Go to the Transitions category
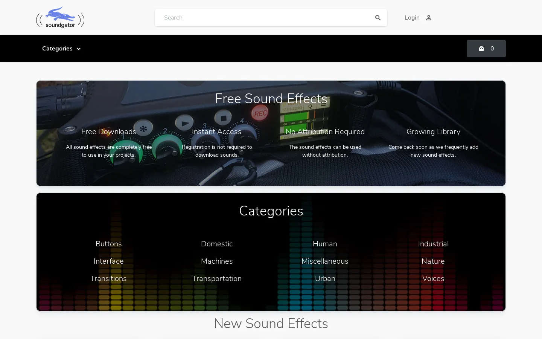Screen dimensions: 542x339 (x=109, y=278)
